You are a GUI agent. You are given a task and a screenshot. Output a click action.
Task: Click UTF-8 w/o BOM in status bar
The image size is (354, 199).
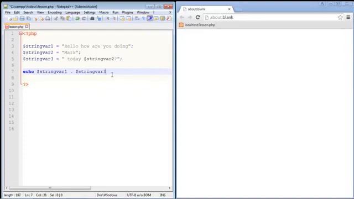click(x=139, y=195)
